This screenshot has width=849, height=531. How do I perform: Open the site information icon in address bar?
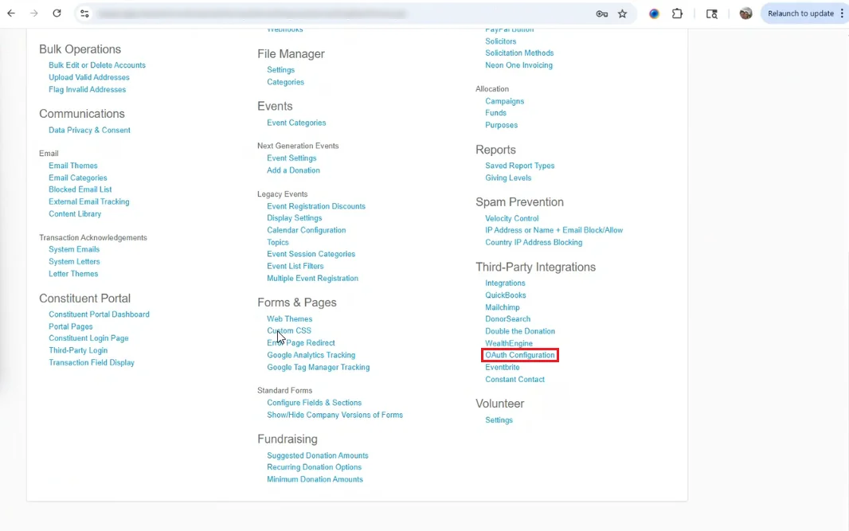point(84,14)
